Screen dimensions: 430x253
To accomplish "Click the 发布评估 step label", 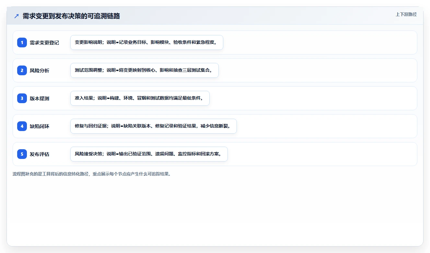I will 40,154.
